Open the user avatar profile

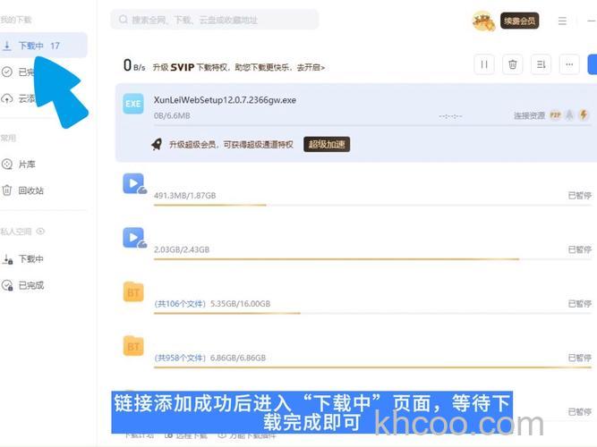483,21
